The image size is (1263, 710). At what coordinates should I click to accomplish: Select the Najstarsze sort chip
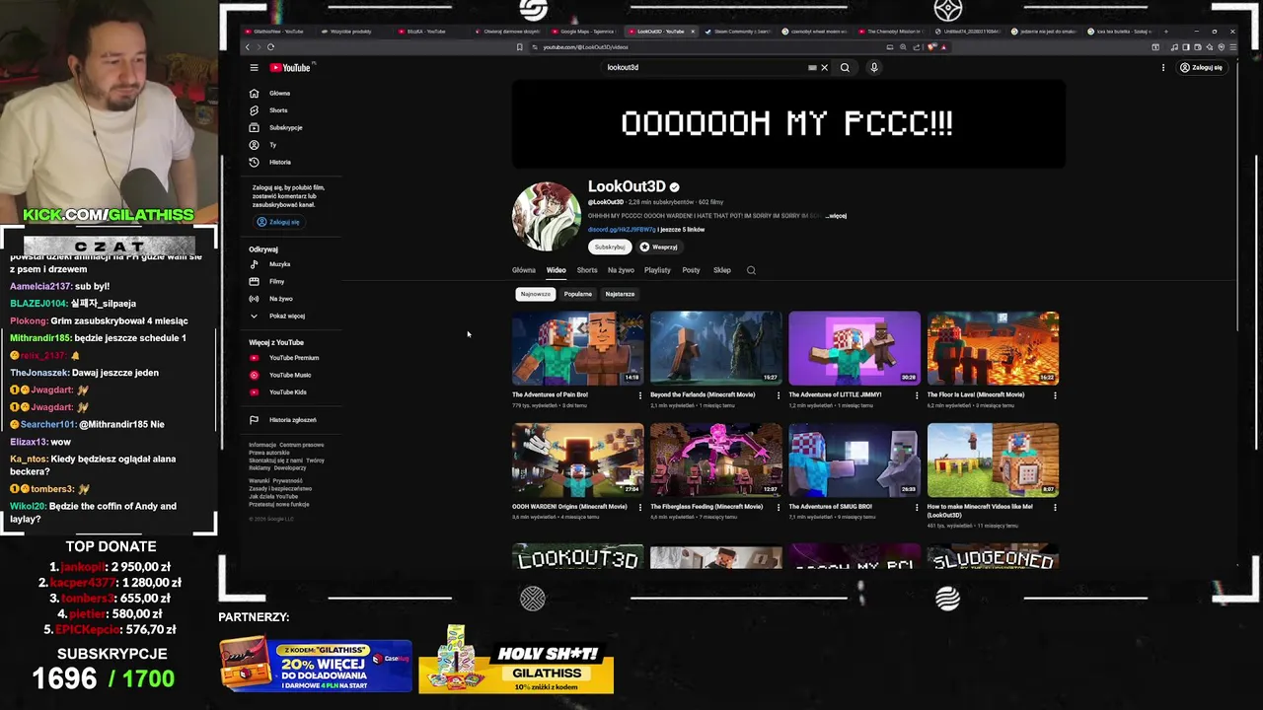tap(620, 294)
